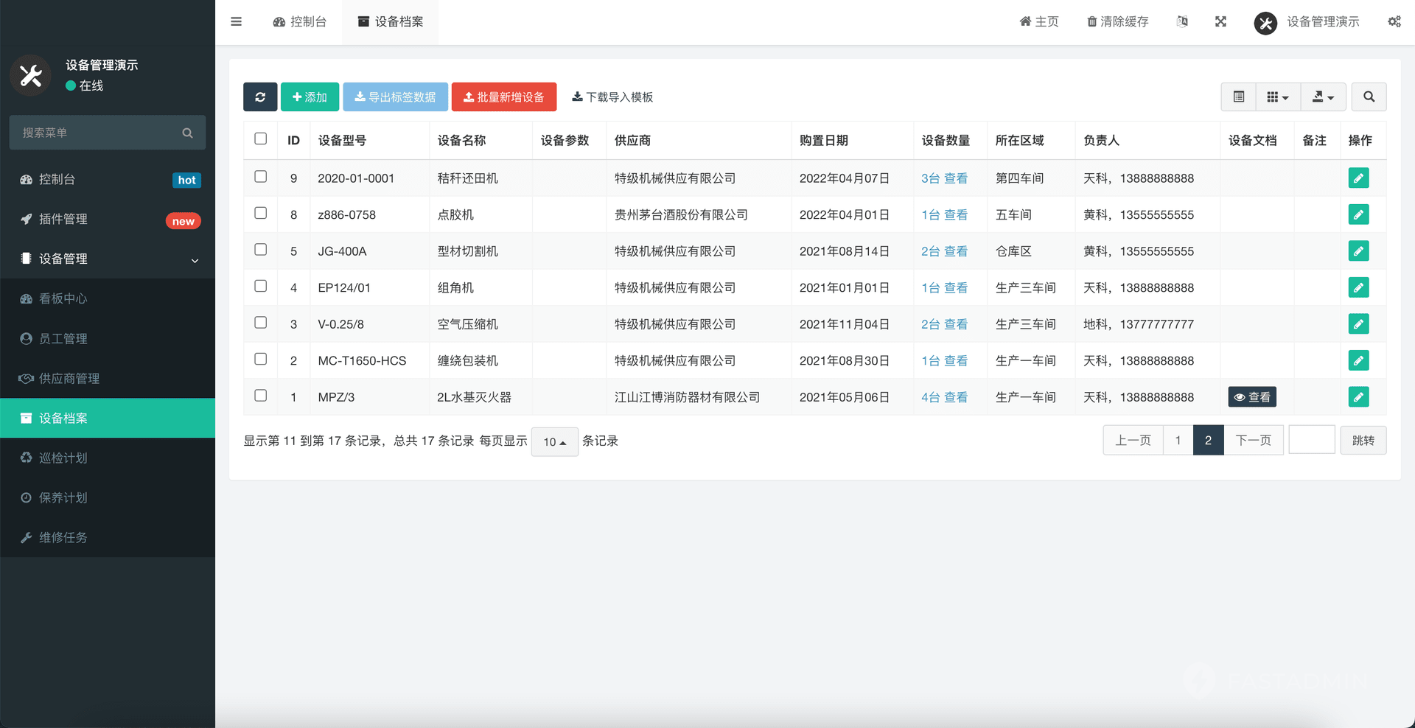This screenshot has width=1415, height=728.
Task: Click the sidebar menu search magnifier
Action: pos(187,133)
